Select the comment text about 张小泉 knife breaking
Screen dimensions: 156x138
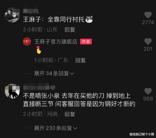(79, 100)
